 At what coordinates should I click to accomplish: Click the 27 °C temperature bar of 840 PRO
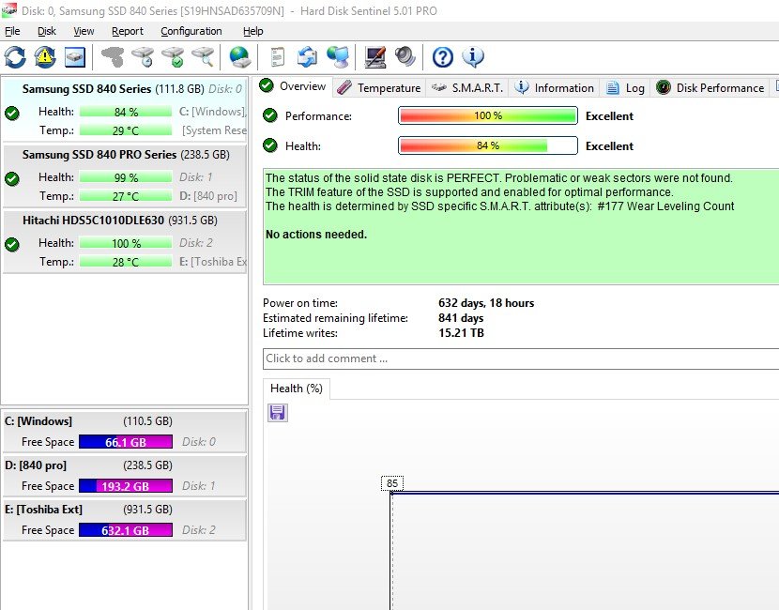tap(126, 196)
